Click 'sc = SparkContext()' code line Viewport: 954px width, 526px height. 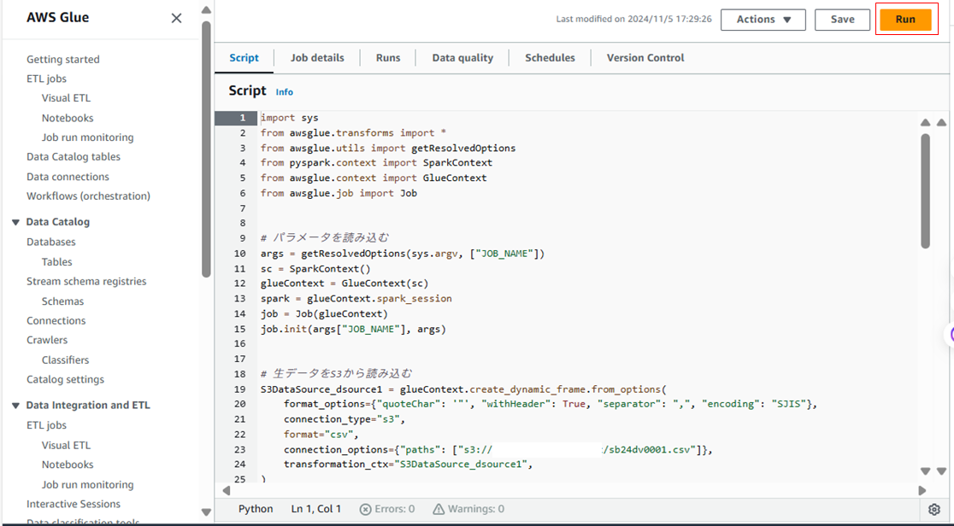[x=315, y=269]
